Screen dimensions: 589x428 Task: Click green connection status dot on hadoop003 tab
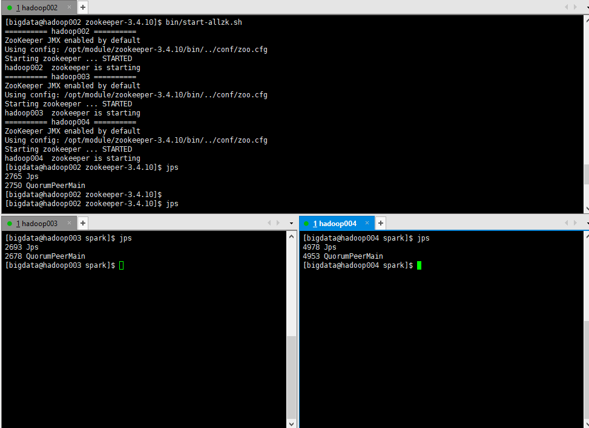click(10, 224)
